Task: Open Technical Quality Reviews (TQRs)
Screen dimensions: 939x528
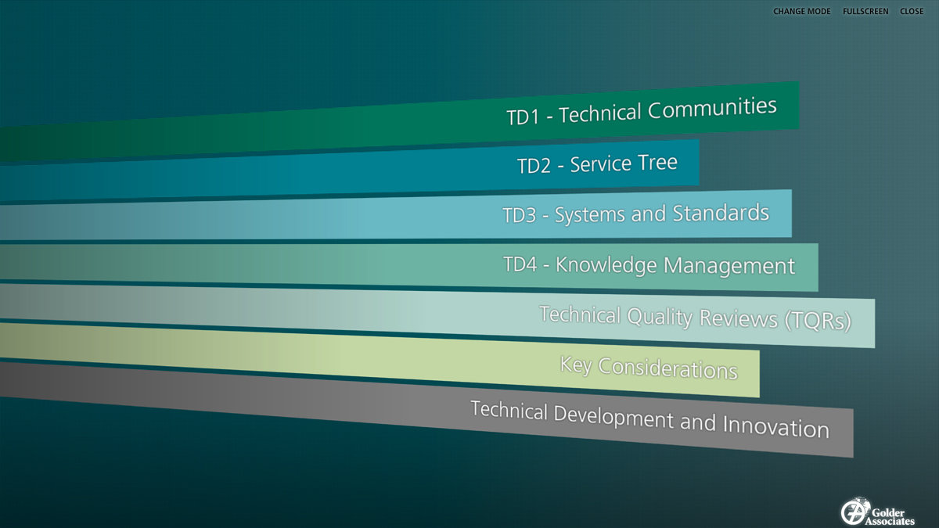Action: [x=695, y=318]
